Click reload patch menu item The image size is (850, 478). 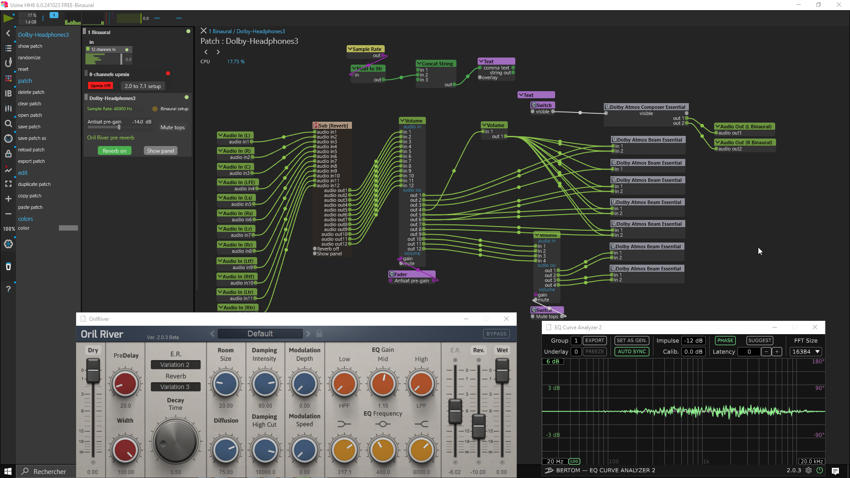coord(31,150)
